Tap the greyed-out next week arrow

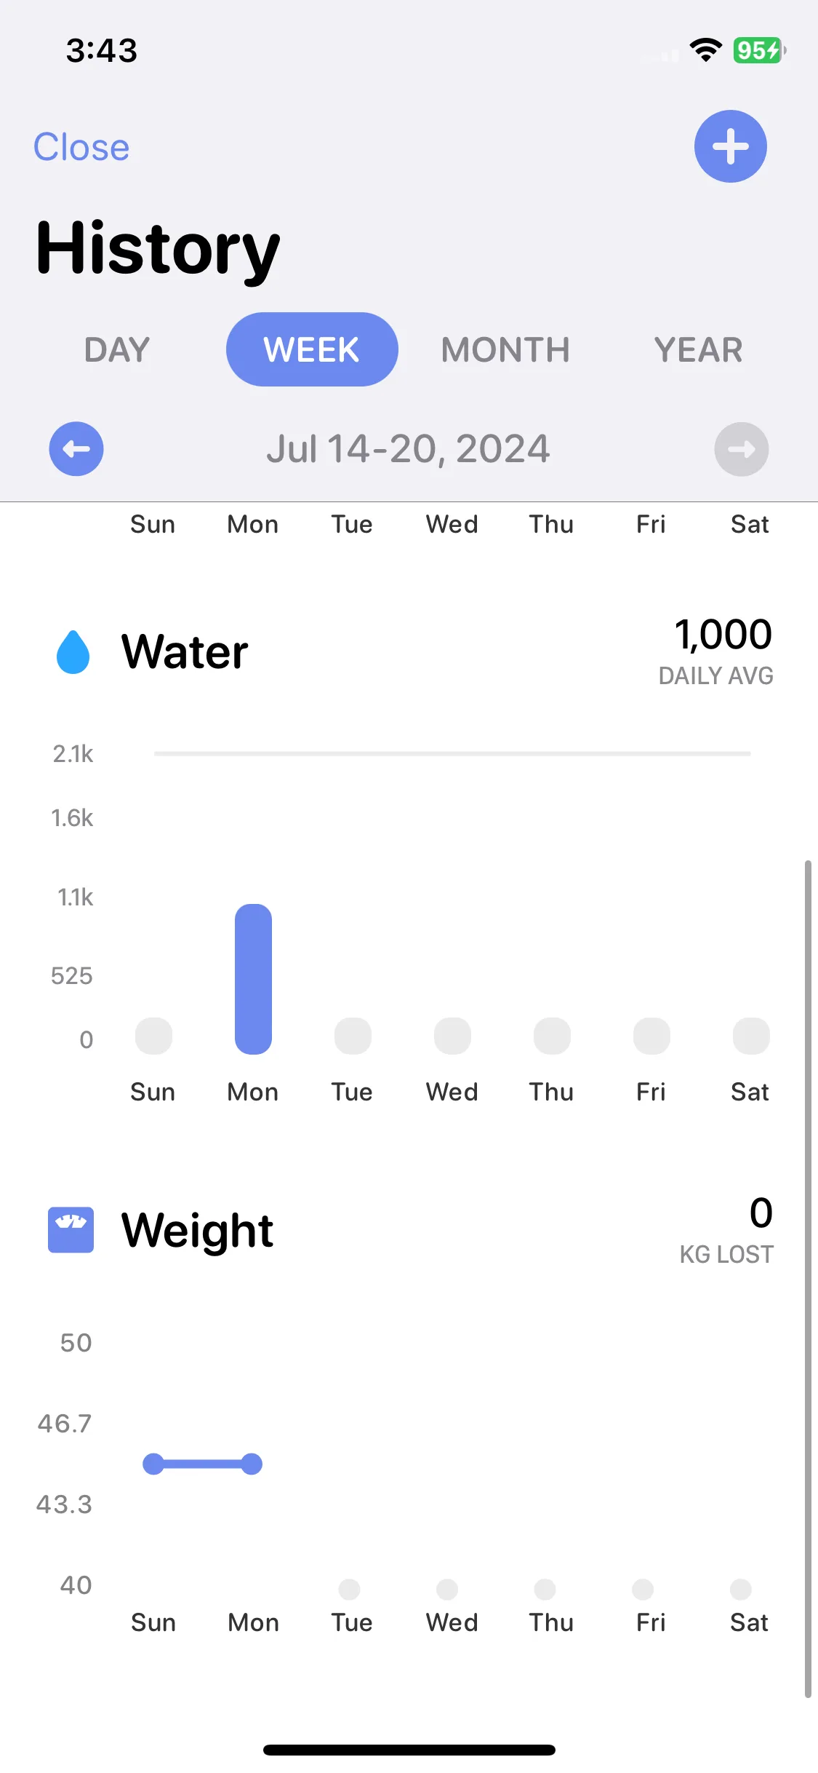742,449
